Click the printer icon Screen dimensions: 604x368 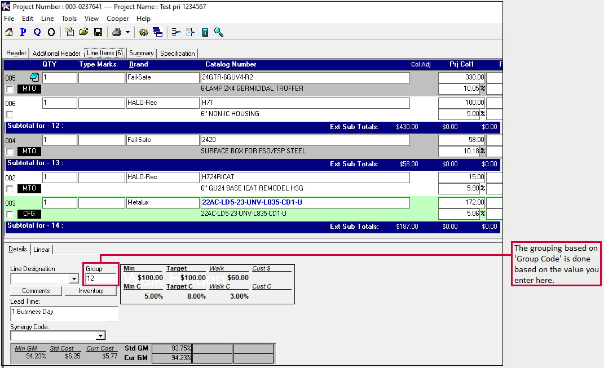(x=117, y=32)
